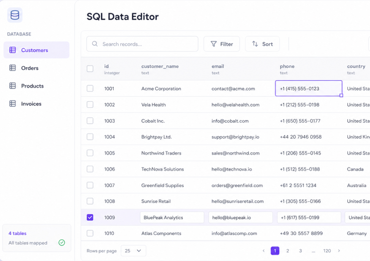This screenshot has width=370, height=261.
Task: Click Vela Health cell
Action: pos(153,105)
